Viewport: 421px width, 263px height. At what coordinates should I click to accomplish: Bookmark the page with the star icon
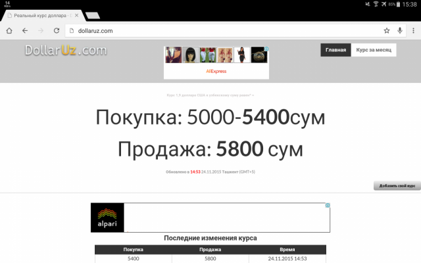click(387, 31)
